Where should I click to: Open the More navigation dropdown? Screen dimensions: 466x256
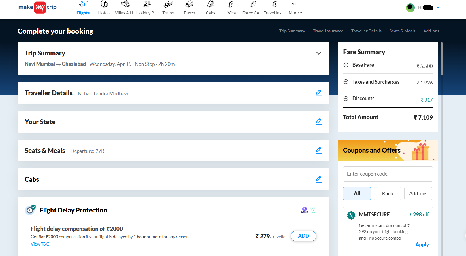pos(295,13)
